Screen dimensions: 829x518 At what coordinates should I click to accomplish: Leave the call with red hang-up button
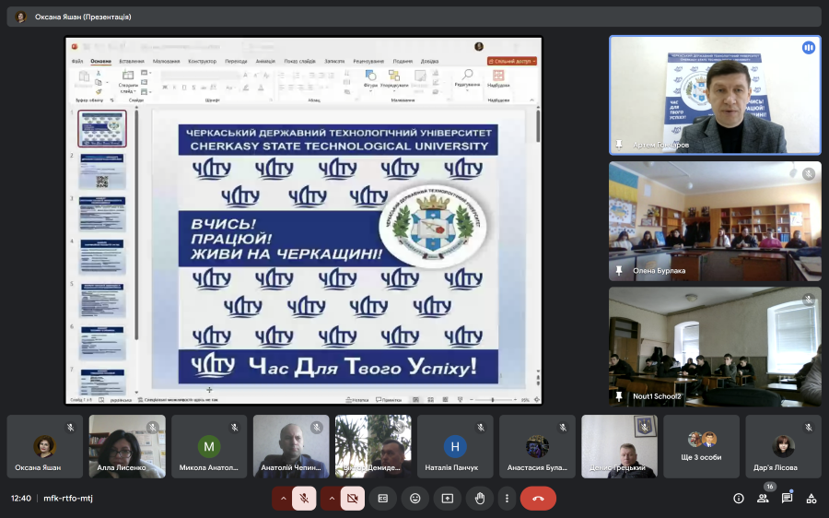[x=538, y=499]
